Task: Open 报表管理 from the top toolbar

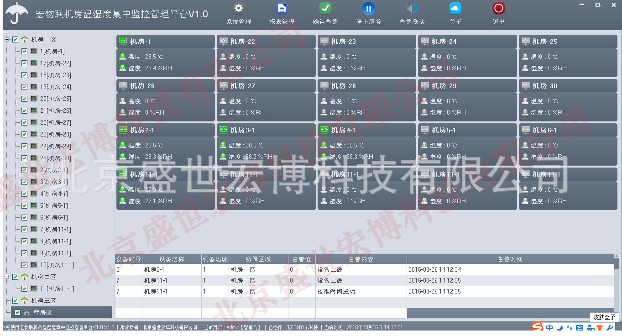Action: tap(282, 8)
